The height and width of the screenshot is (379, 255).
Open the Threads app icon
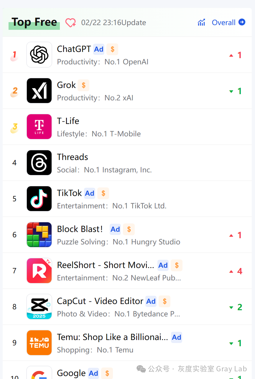point(39,163)
